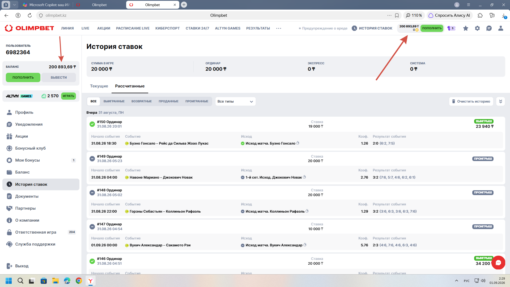Launch Google Chrome from taskbar
The image size is (510, 287).
point(79,281)
